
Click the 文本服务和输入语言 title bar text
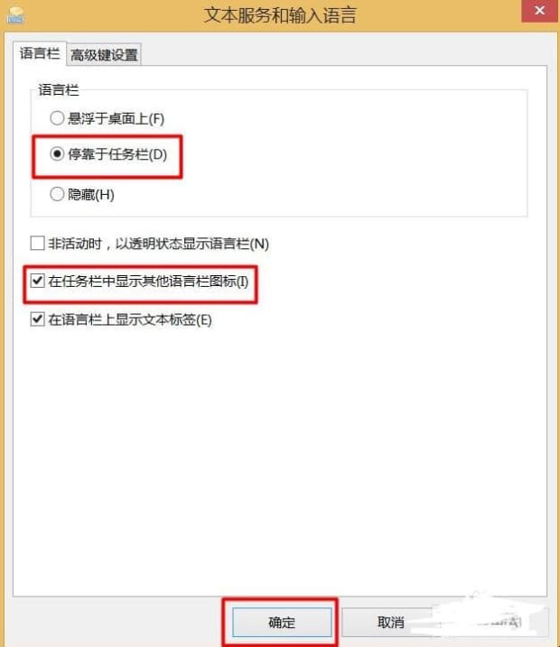280,15
